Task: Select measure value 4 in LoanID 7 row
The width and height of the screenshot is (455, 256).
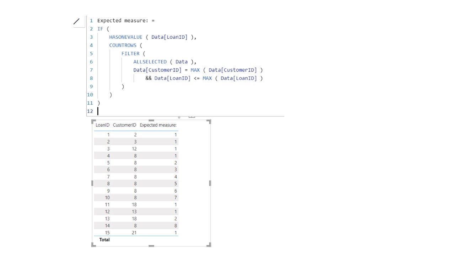Action: pos(176,177)
